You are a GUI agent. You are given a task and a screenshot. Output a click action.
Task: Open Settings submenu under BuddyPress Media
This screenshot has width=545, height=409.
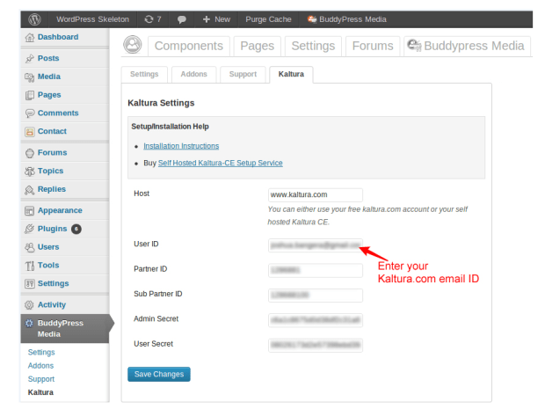(x=41, y=353)
